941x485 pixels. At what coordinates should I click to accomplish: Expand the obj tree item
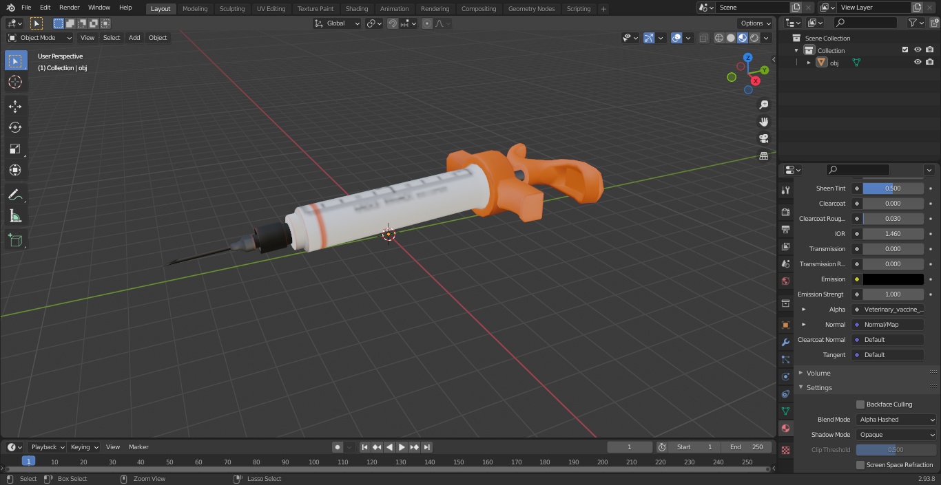point(809,63)
